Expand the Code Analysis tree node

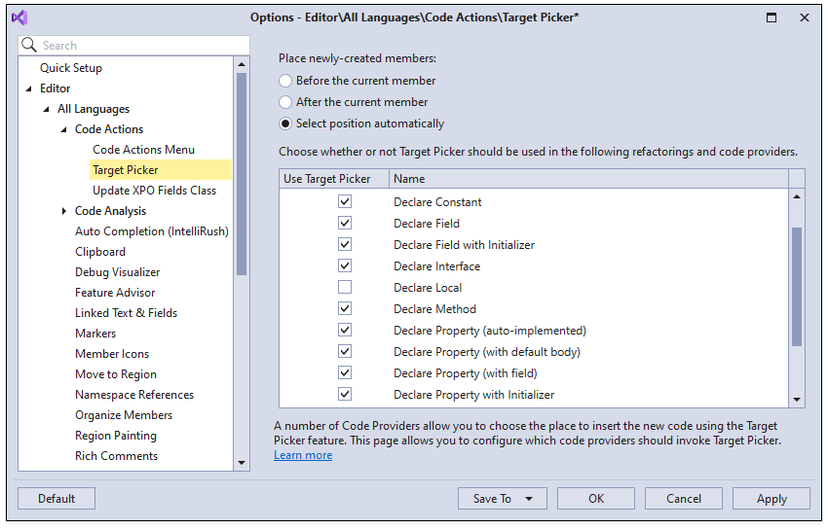click(64, 211)
